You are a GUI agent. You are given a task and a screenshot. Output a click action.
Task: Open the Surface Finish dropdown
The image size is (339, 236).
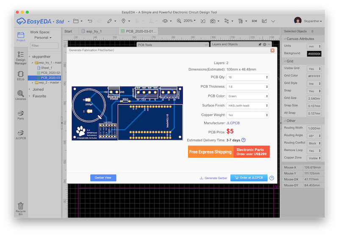coord(247,105)
